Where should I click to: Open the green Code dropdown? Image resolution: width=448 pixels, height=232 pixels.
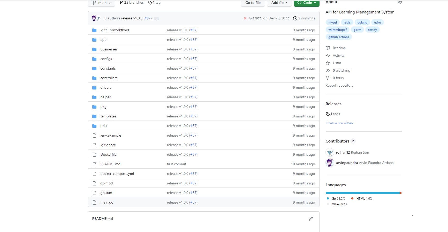tap(307, 3)
